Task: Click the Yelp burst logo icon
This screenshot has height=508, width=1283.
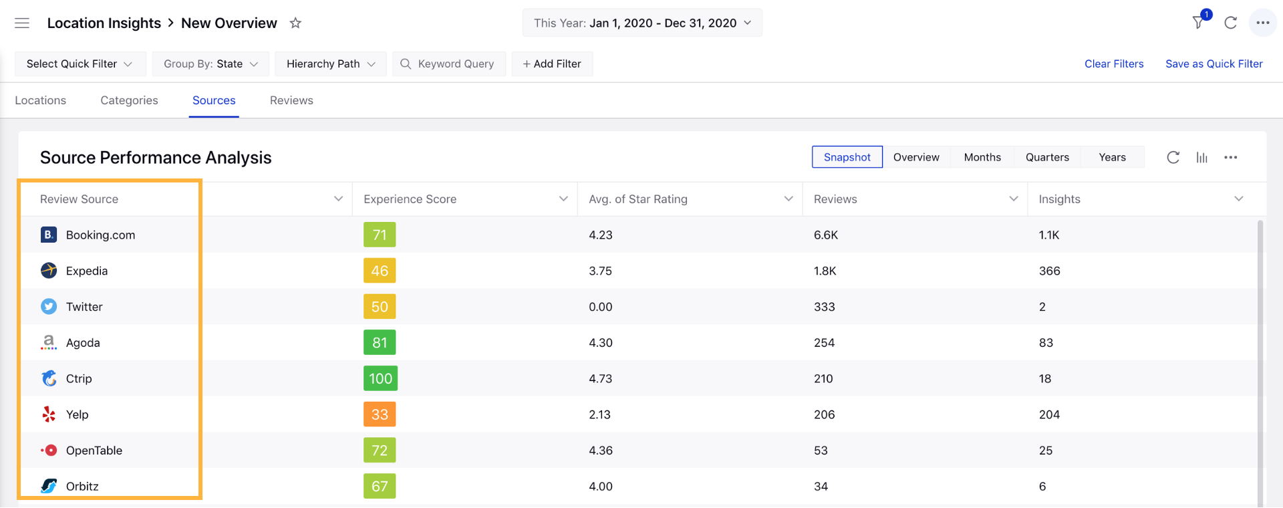Action: click(49, 414)
